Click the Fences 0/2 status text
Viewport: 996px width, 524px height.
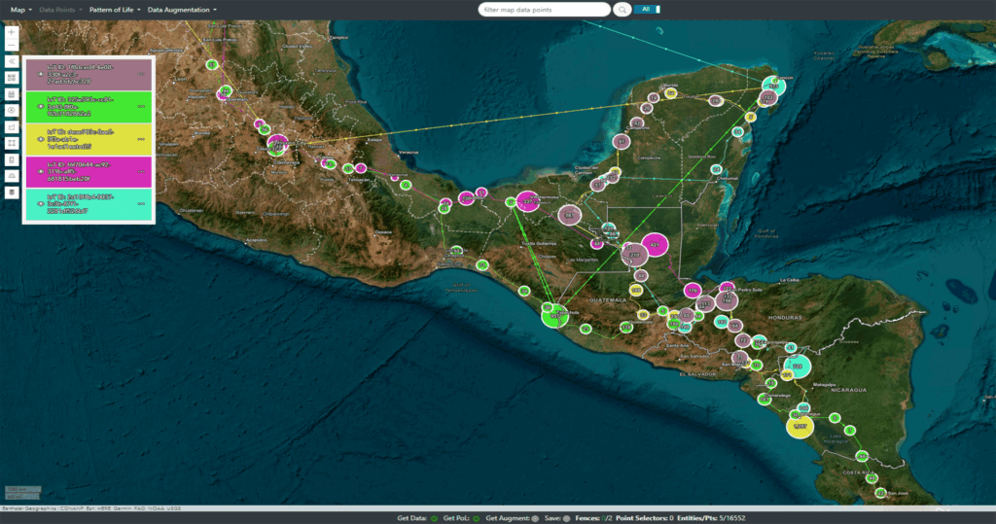593,518
